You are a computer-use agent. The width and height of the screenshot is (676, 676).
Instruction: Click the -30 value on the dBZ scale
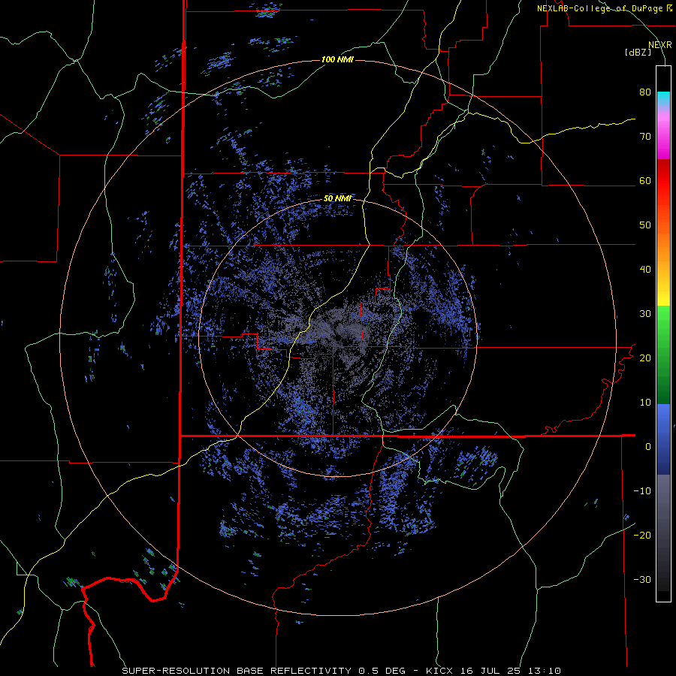click(642, 579)
